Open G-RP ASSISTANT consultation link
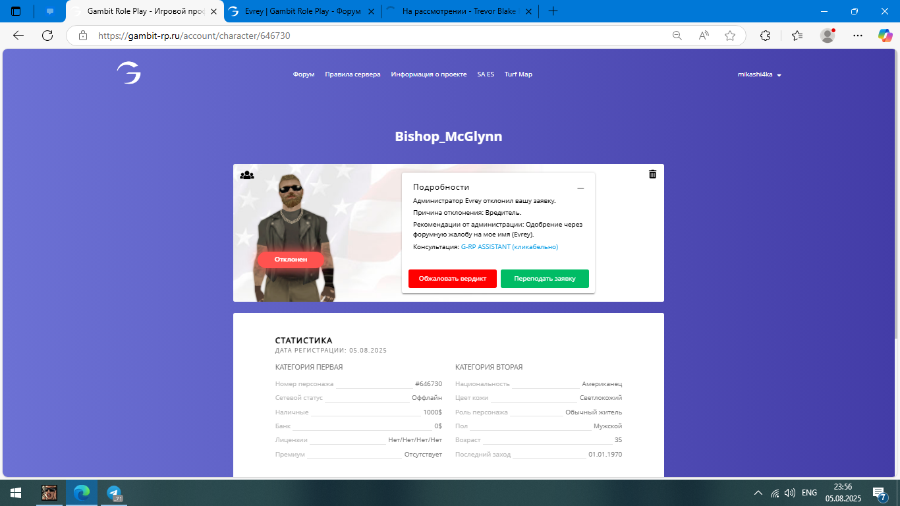 coord(509,247)
